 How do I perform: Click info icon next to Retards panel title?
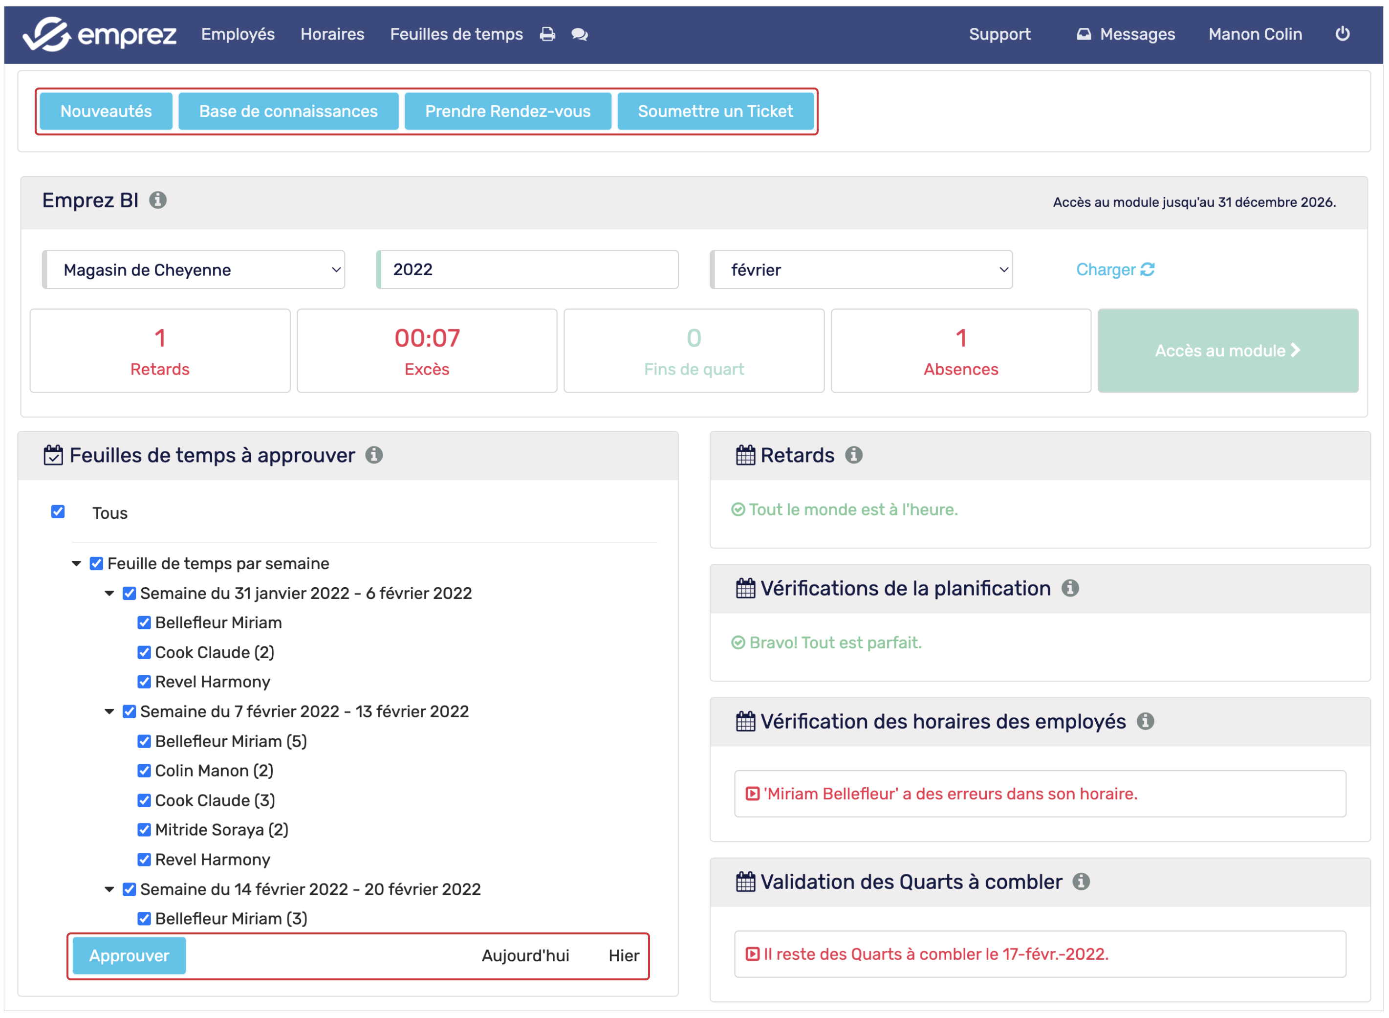tap(853, 455)
